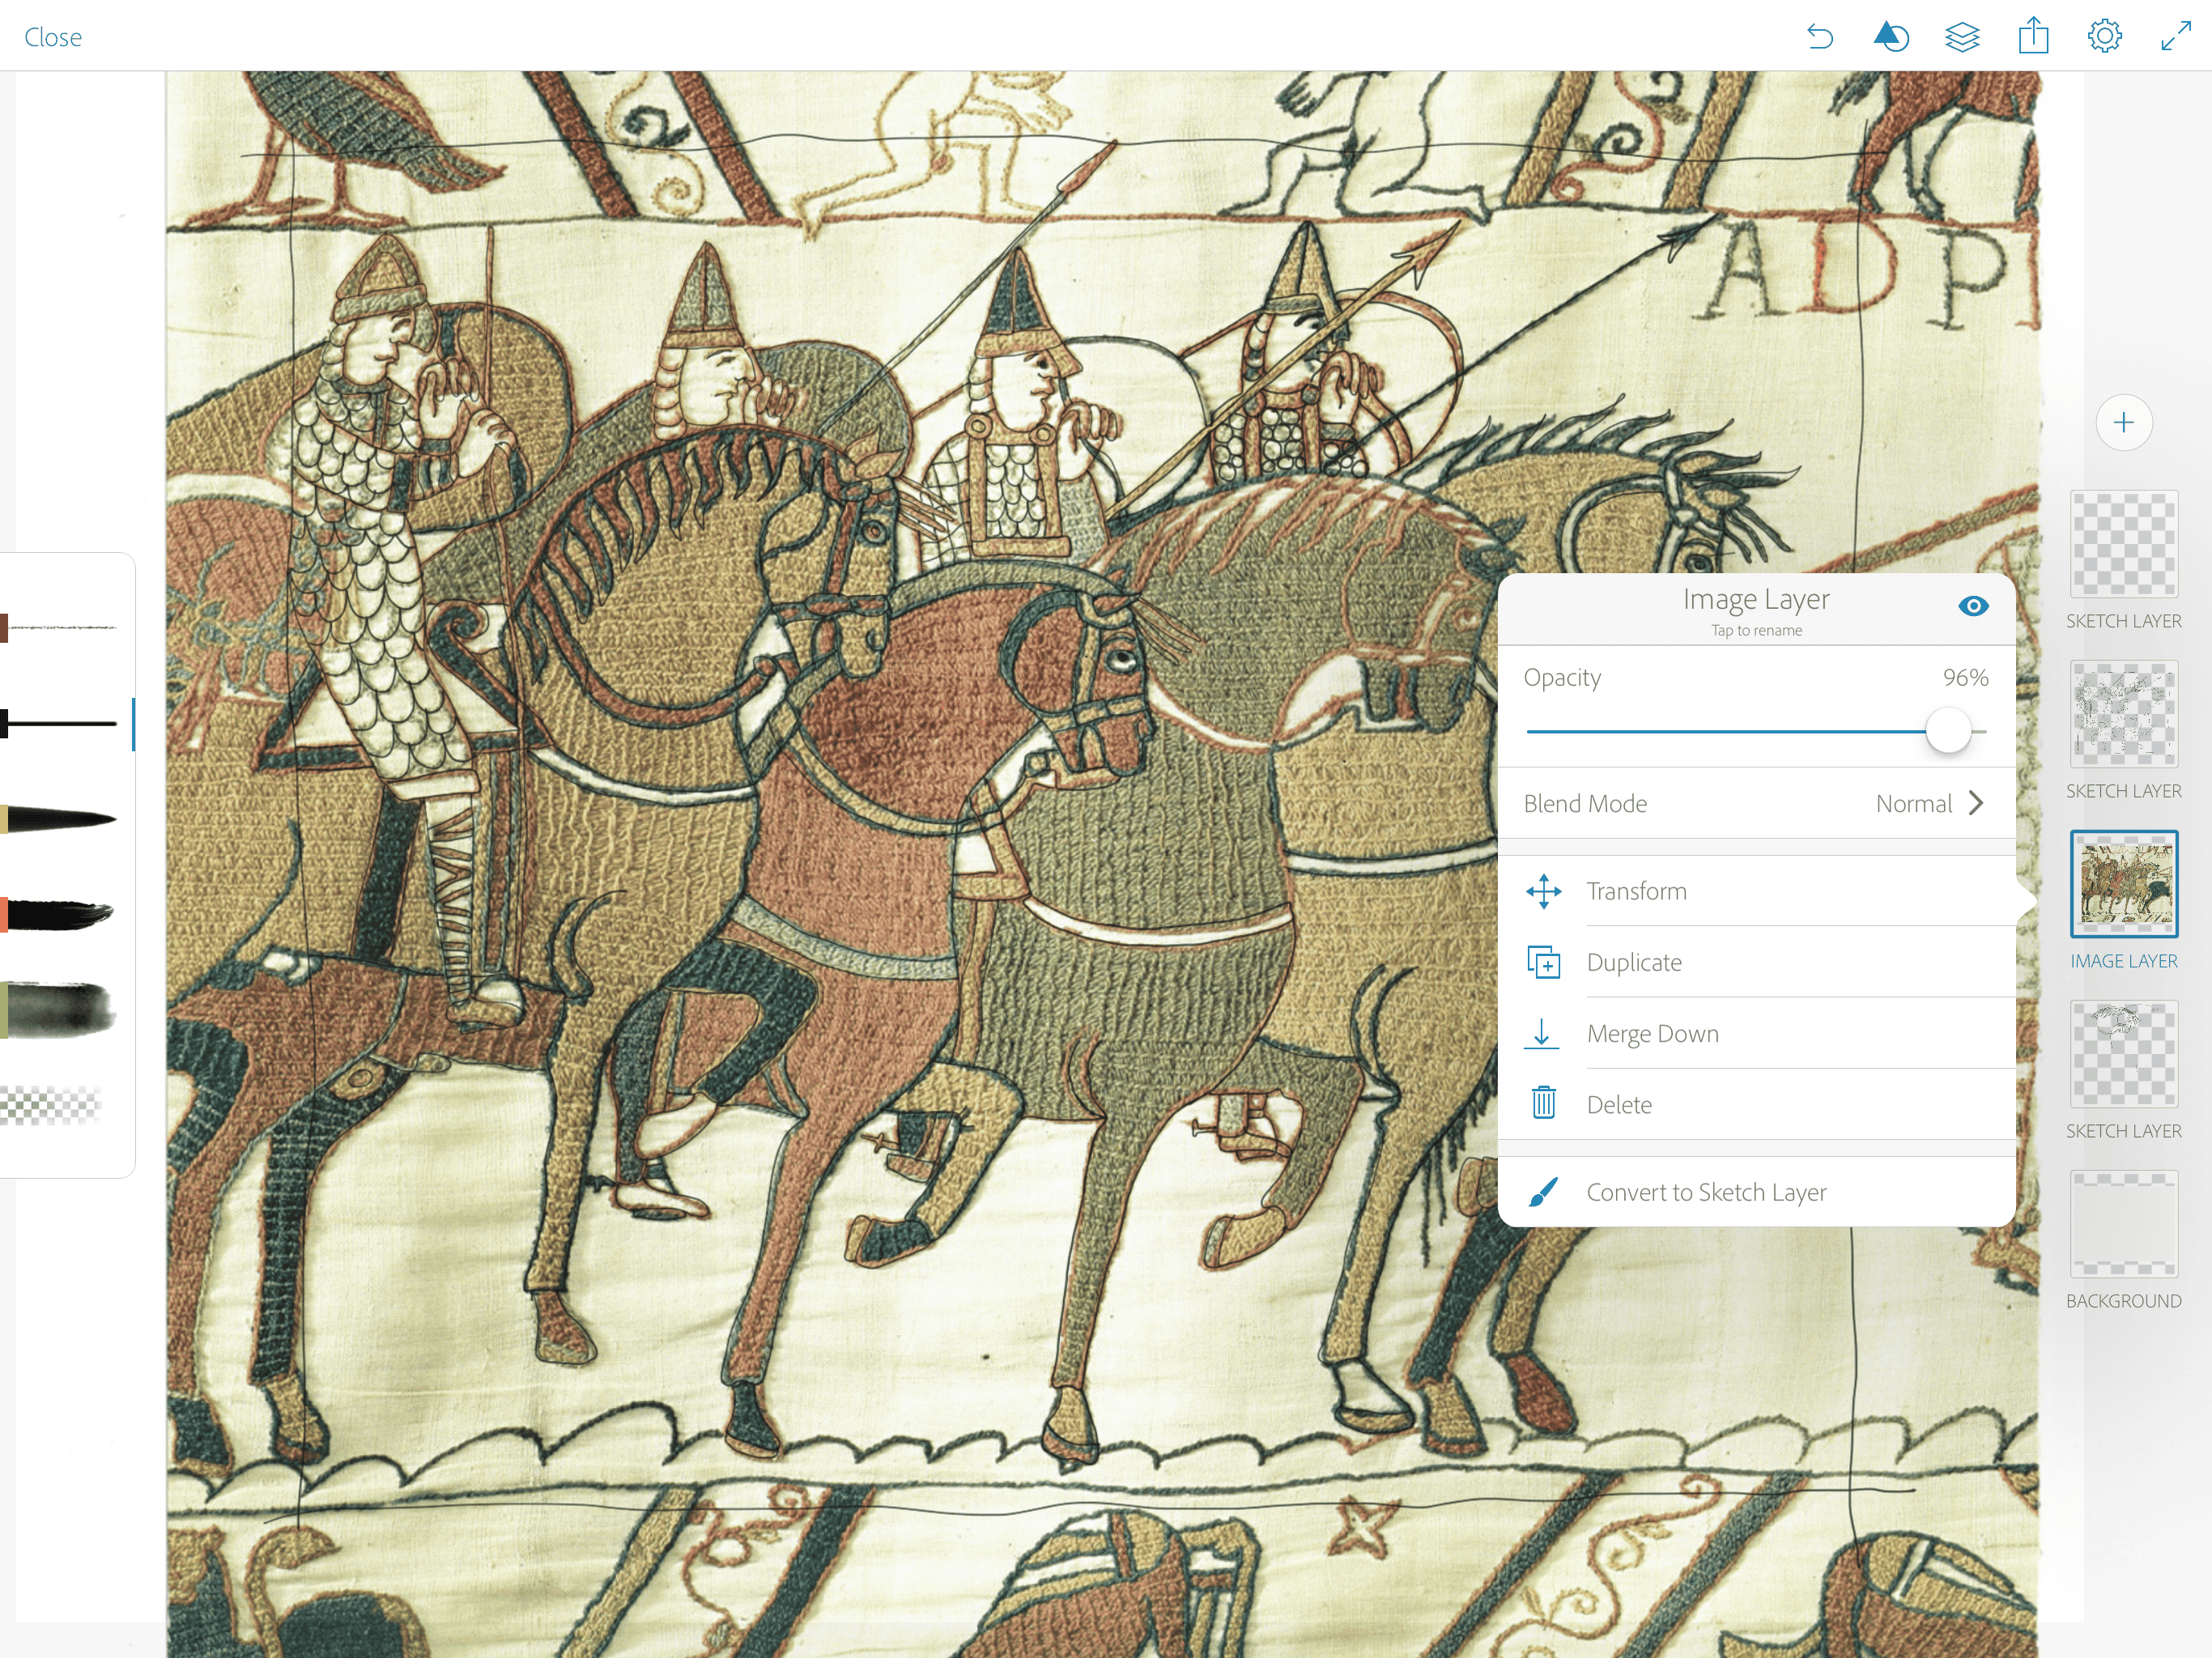Select the tapered black marker brush
This screenshot has width=2212, height=1658.
[x=60, y=819]
